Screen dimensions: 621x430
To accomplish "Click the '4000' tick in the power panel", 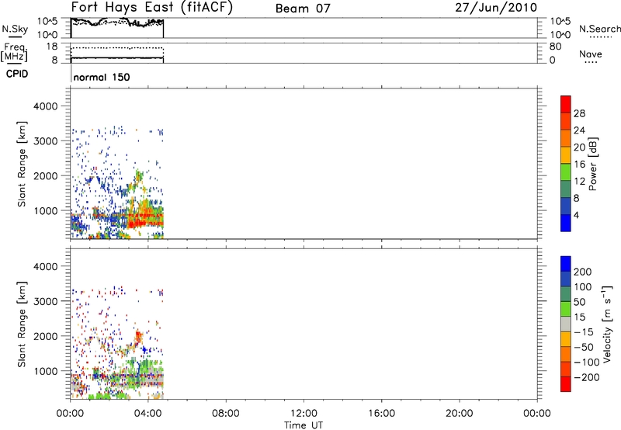I will (45, 106).
